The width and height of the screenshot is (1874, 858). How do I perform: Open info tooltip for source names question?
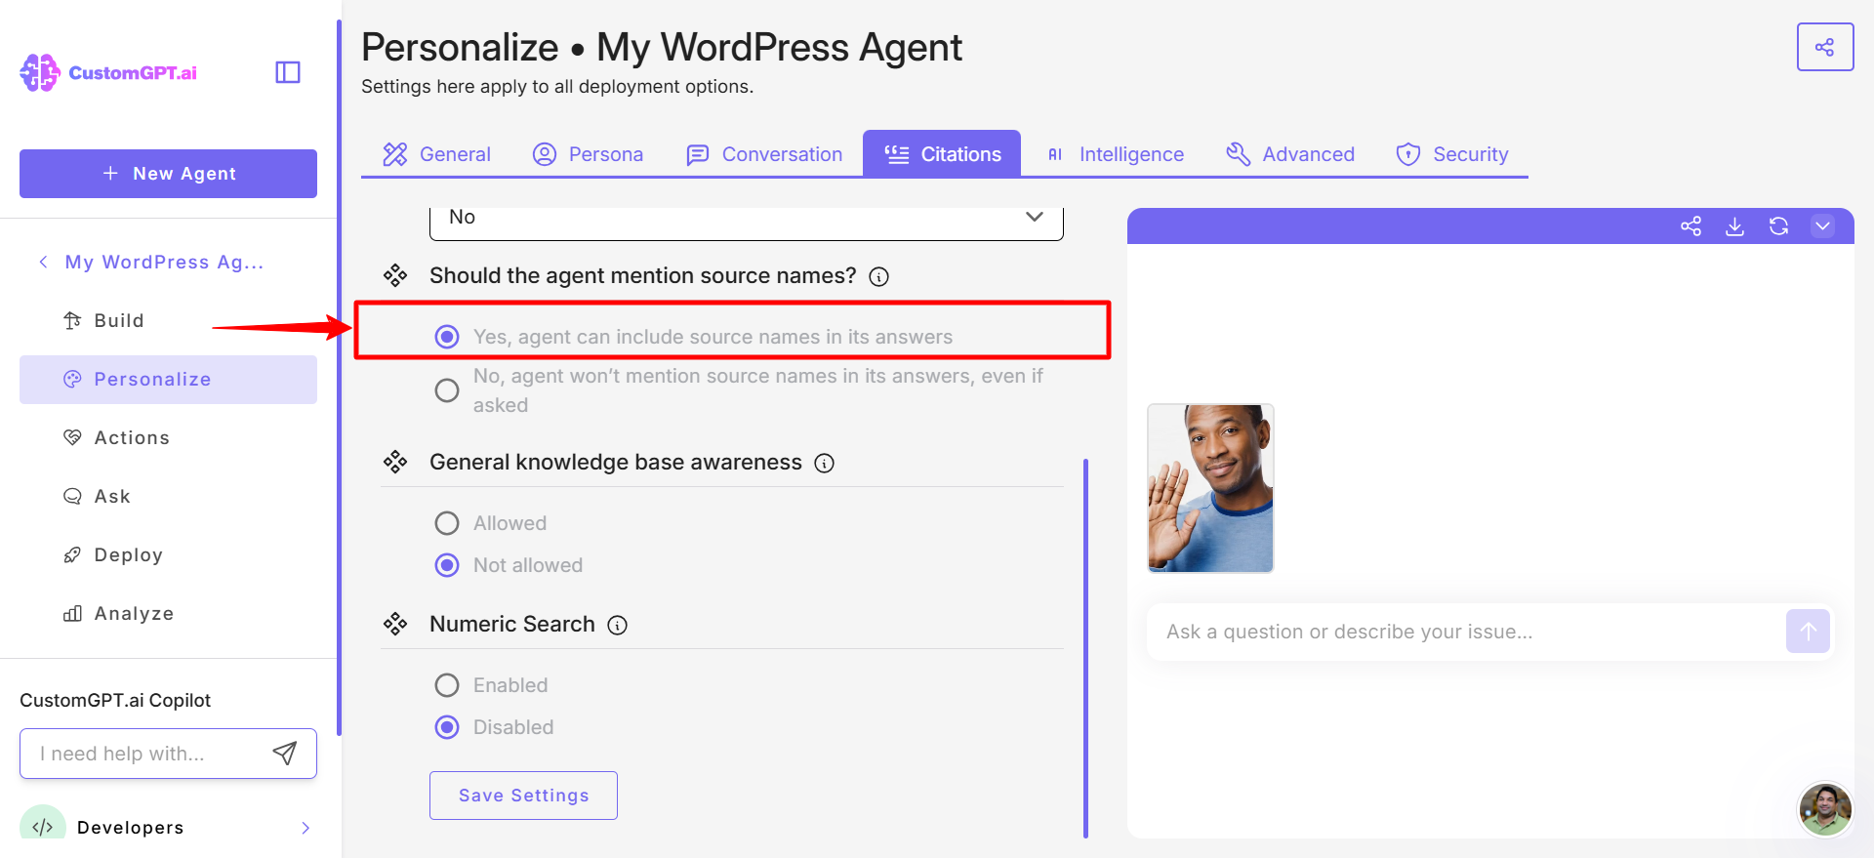[878, 277]
